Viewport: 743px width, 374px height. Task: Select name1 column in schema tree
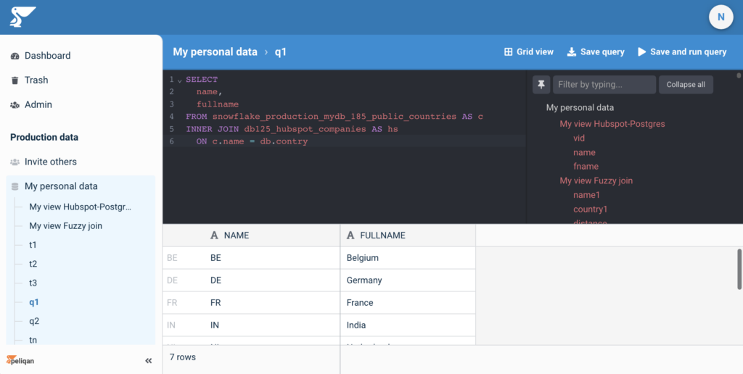(x=586, y=195)
